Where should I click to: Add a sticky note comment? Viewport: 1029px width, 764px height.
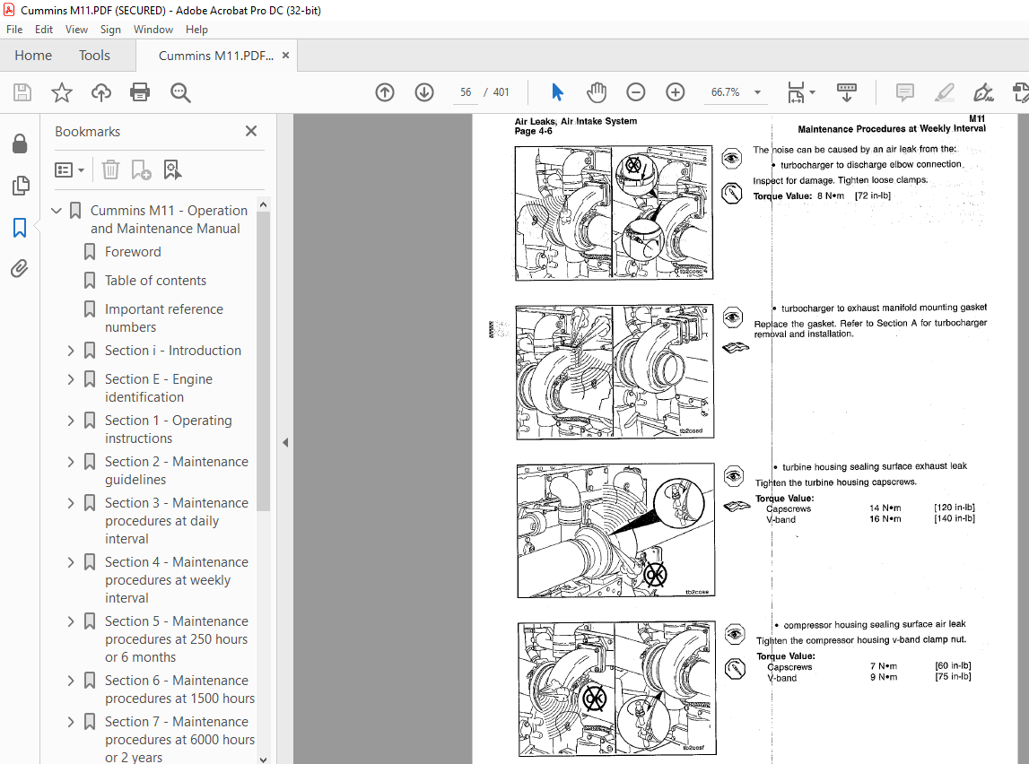click(905, 92)
